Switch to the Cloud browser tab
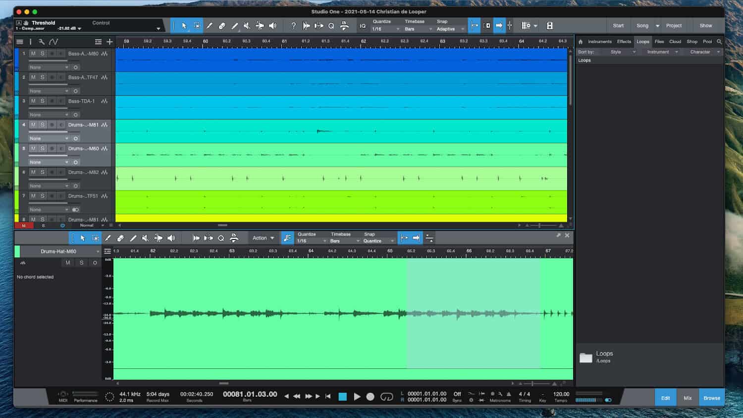This screenshot has width=743, height=418. [675, 42]
